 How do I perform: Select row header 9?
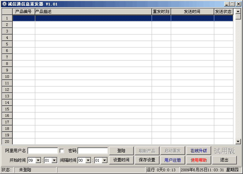pos(7,70)
